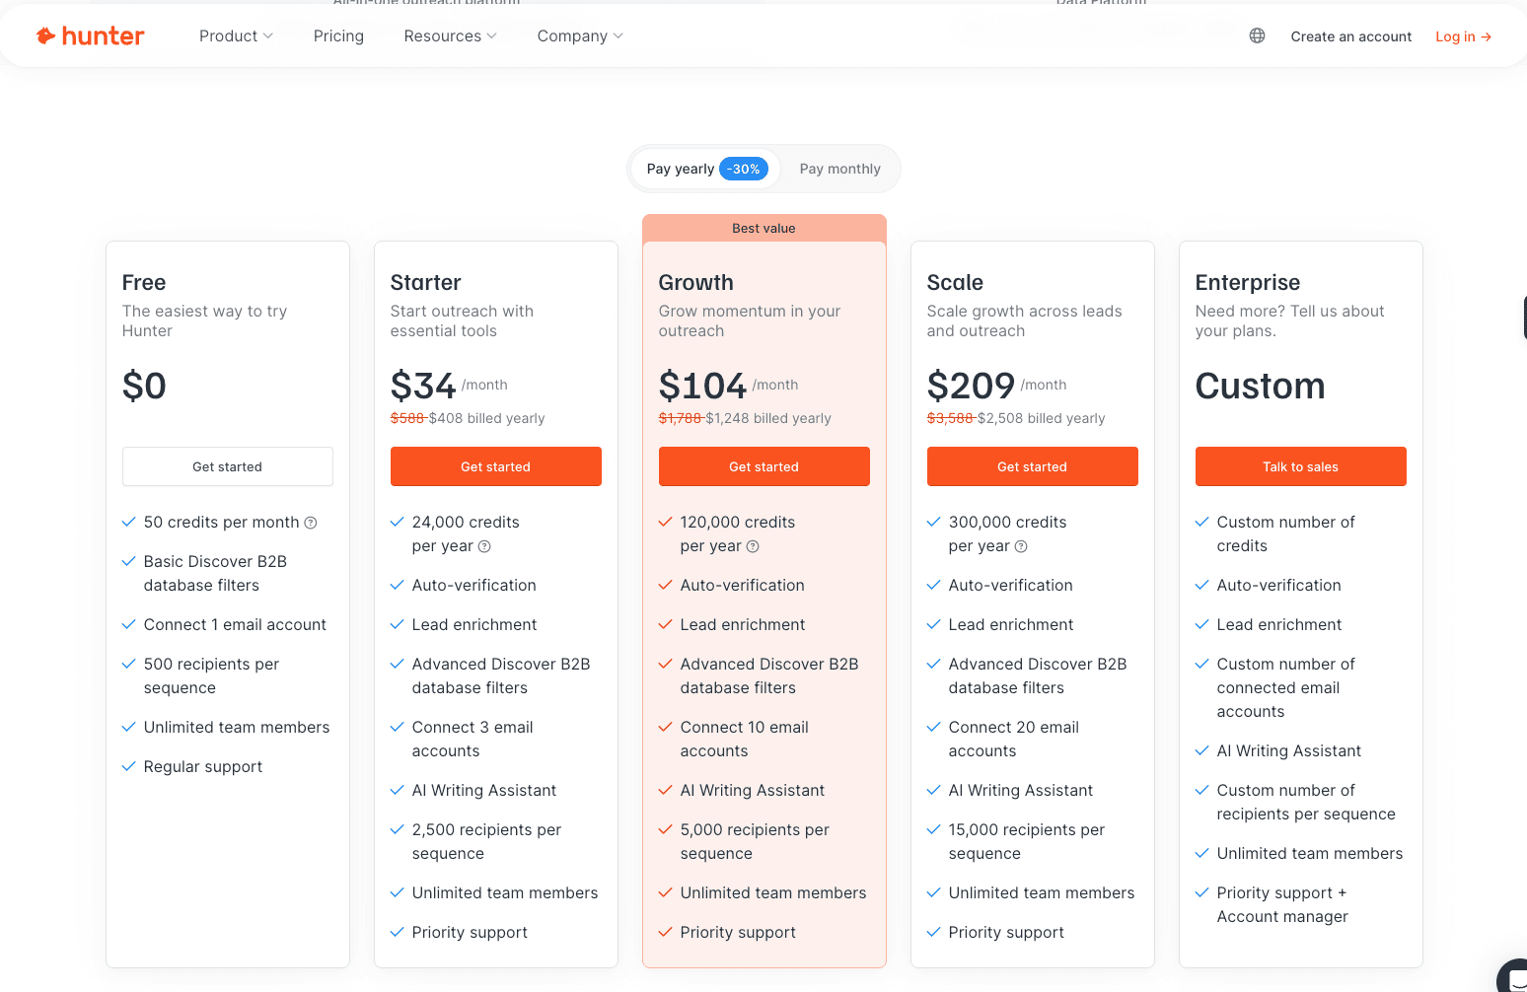Open the Product dropdown

click(235, 35)
